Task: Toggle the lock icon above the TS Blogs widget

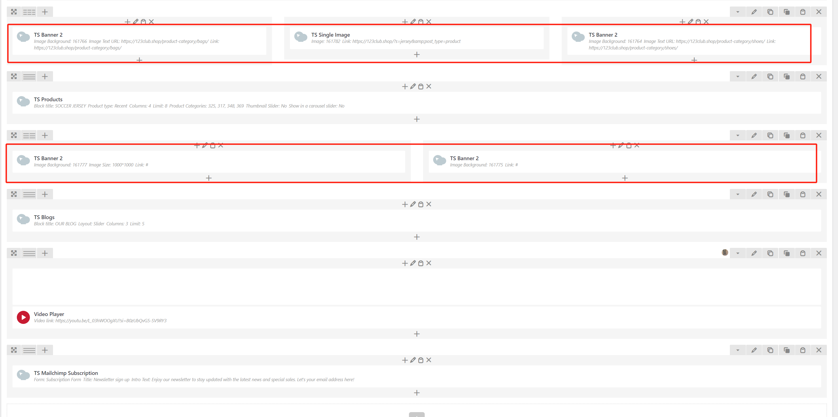Action: [421, 204]
